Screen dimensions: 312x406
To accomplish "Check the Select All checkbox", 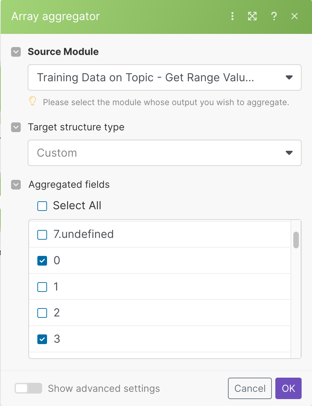I will tap(42, 206).
